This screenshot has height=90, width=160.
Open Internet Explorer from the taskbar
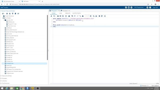coord(7,88)
